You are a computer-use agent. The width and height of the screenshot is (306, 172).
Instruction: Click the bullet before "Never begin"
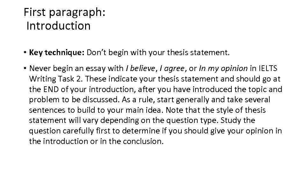point(25,68)
